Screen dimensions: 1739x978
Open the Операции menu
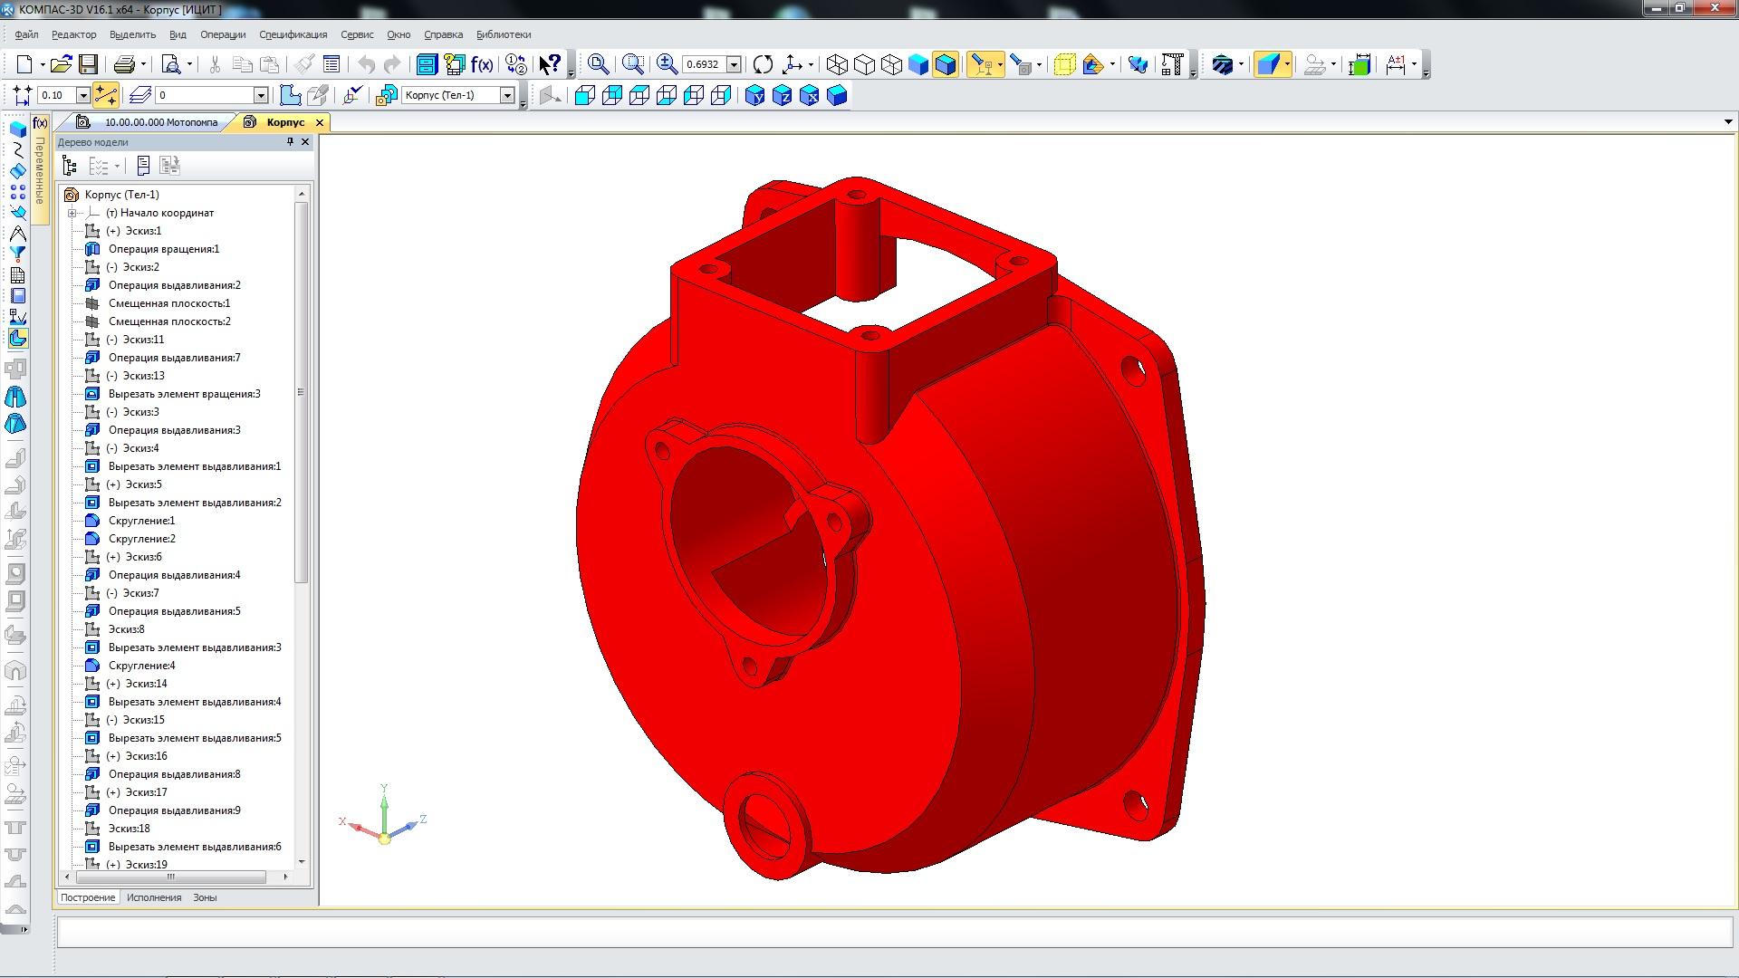tap(222, 34)
